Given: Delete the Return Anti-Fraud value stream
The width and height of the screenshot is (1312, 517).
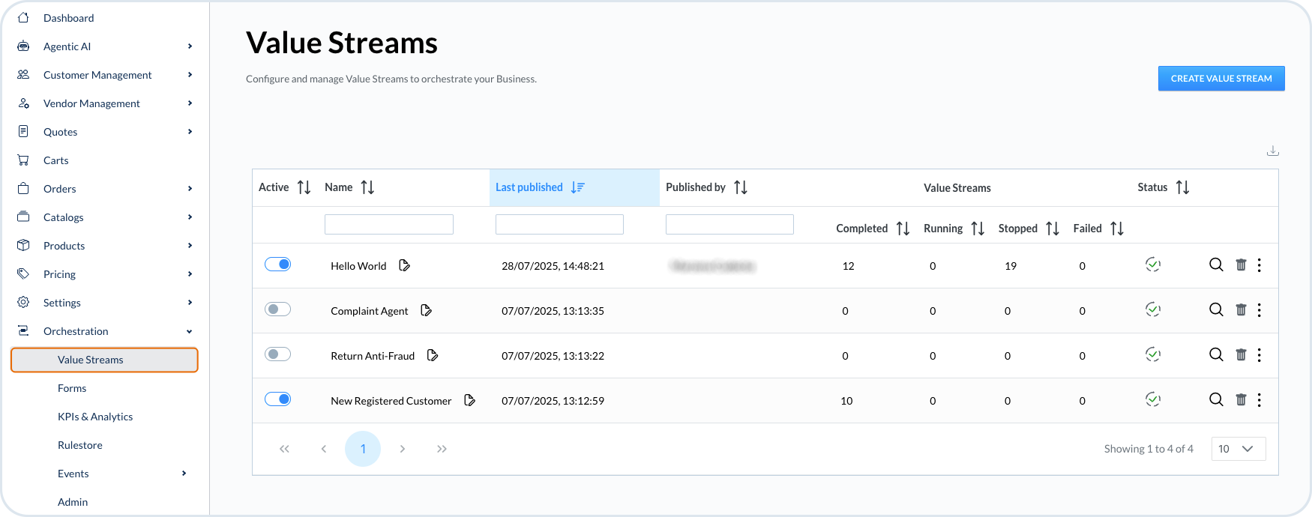Looking at the screenshot, I should (x=1241, y=354).
